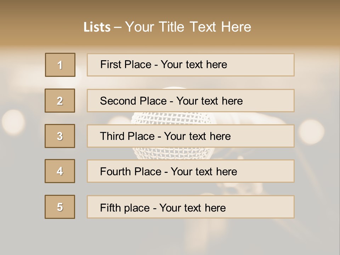Click the number 5 box
This screenshot has height=255, width=340.
(x=60, y=207)
